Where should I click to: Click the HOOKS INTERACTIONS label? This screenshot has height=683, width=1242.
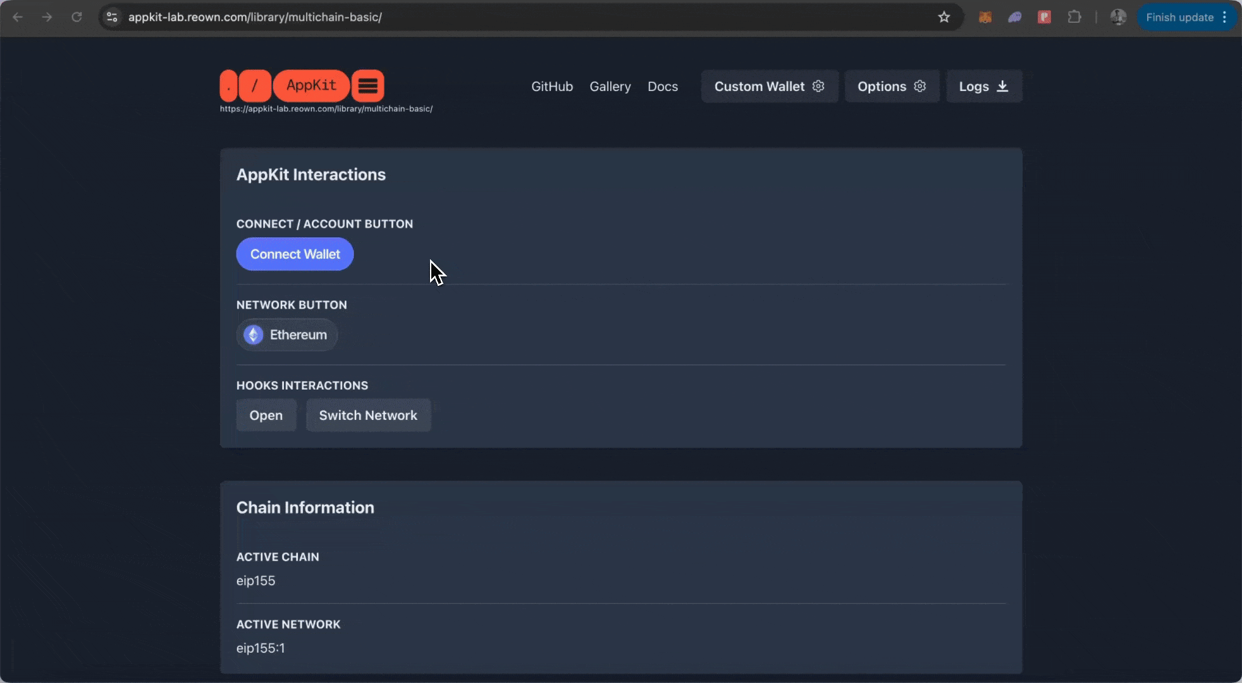click(302, 385)
